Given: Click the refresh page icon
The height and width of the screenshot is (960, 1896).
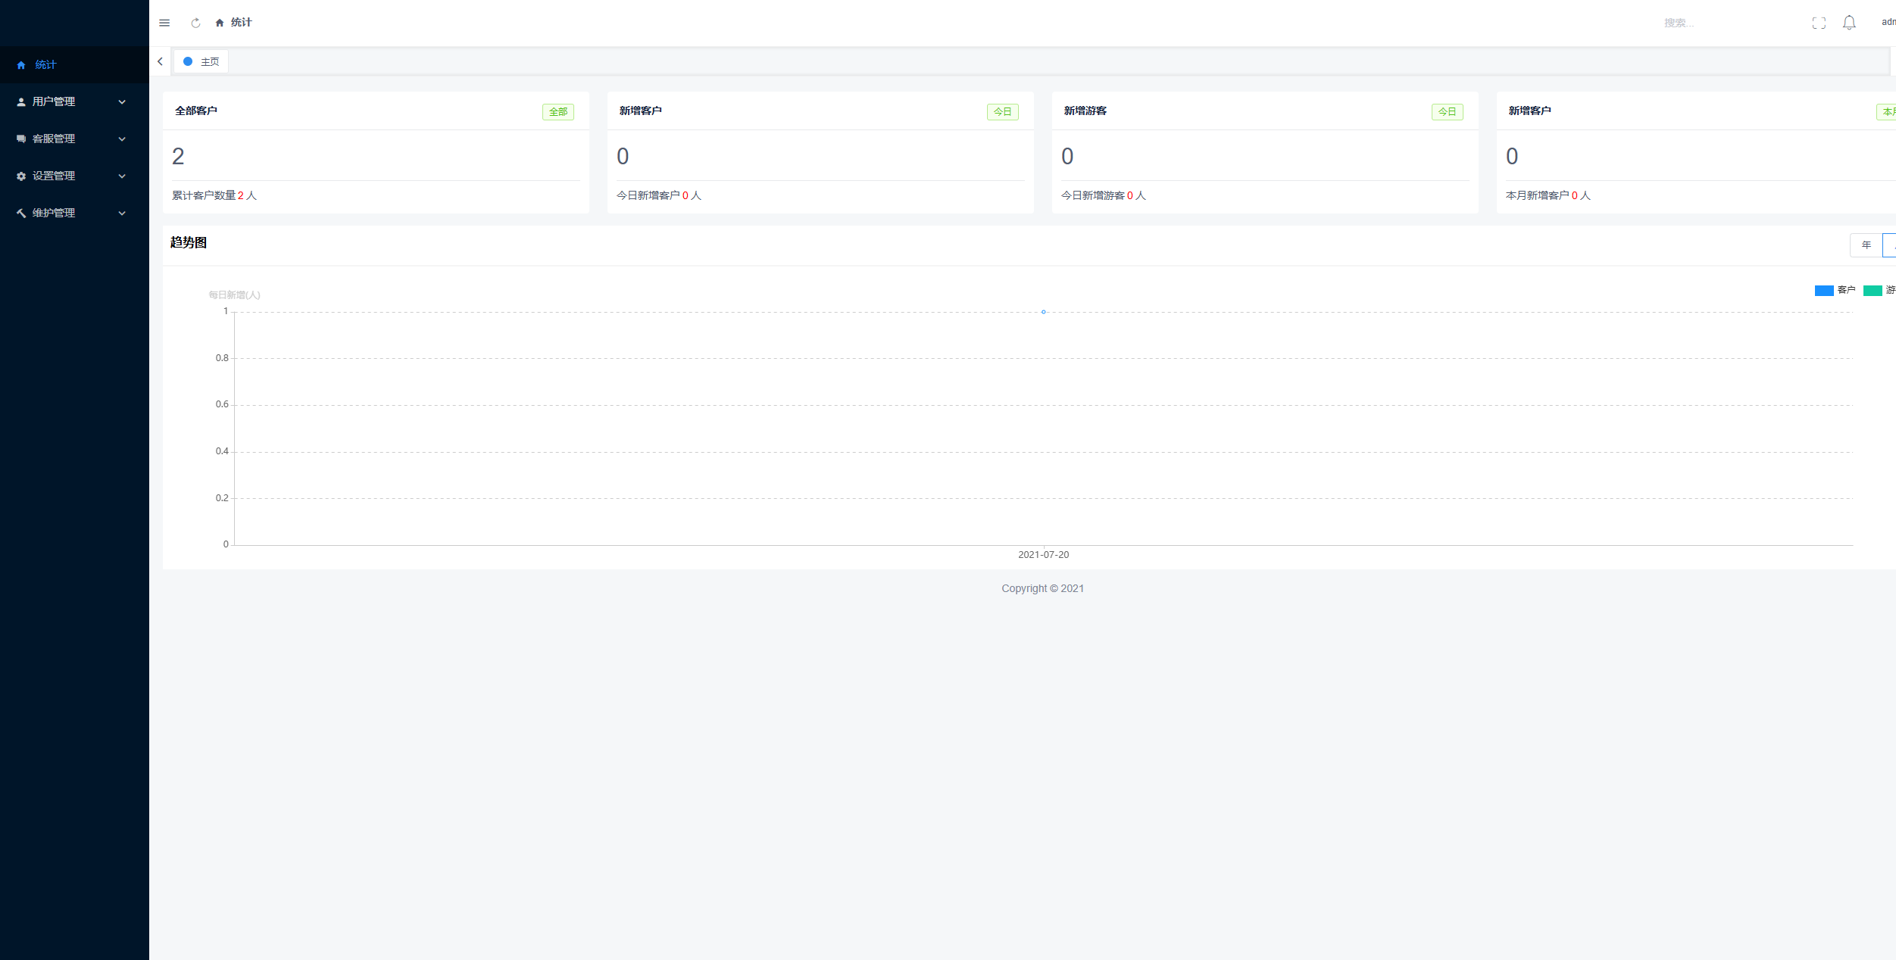Looking at the screenshot, I should 195,23.
